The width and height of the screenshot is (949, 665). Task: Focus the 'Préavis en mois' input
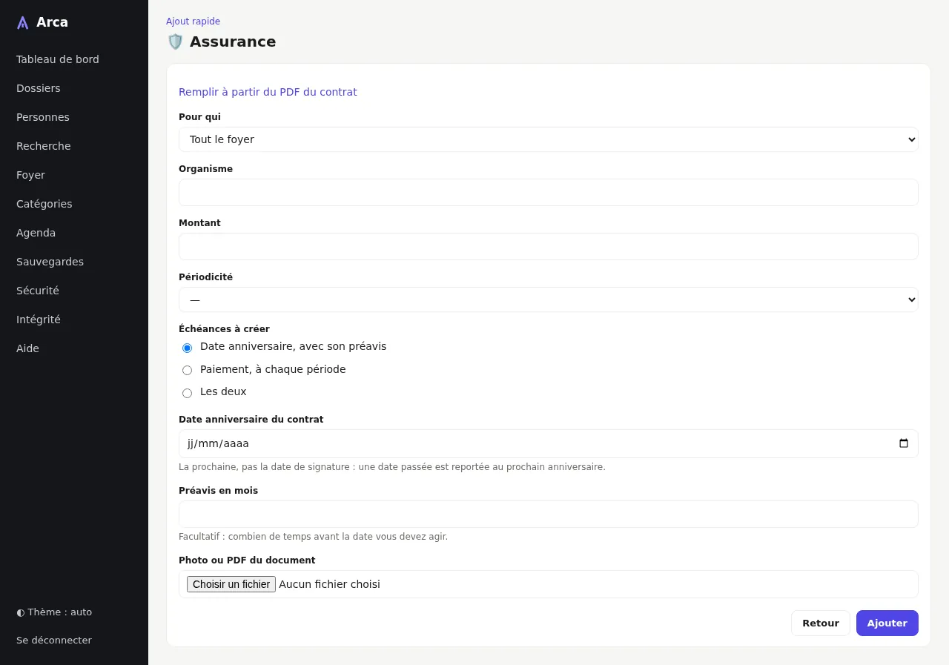pos(549,514)
